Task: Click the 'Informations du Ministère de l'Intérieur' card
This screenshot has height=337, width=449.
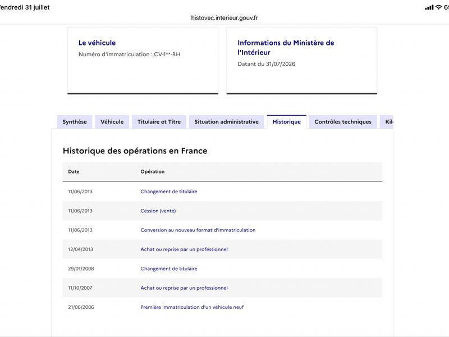Action: click(x=302, y=61)
